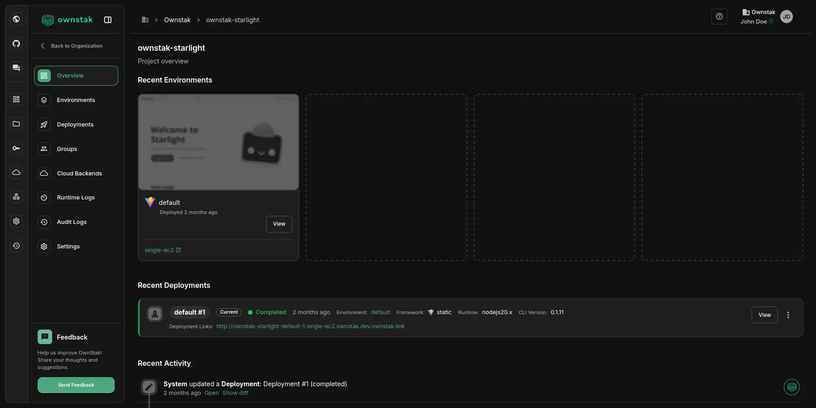Toggle Show diff on activity entry
Image resolution: width=816 pixels, height=408 pixels.
(235, 393)
